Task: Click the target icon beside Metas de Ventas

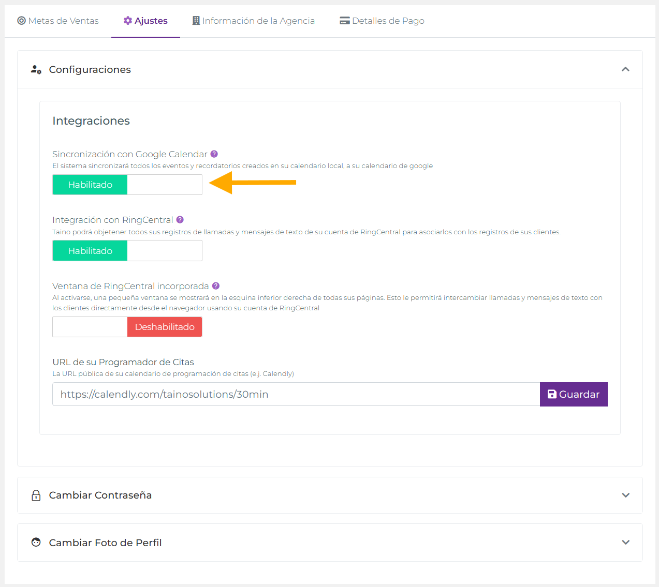Action: pos(21,21)
